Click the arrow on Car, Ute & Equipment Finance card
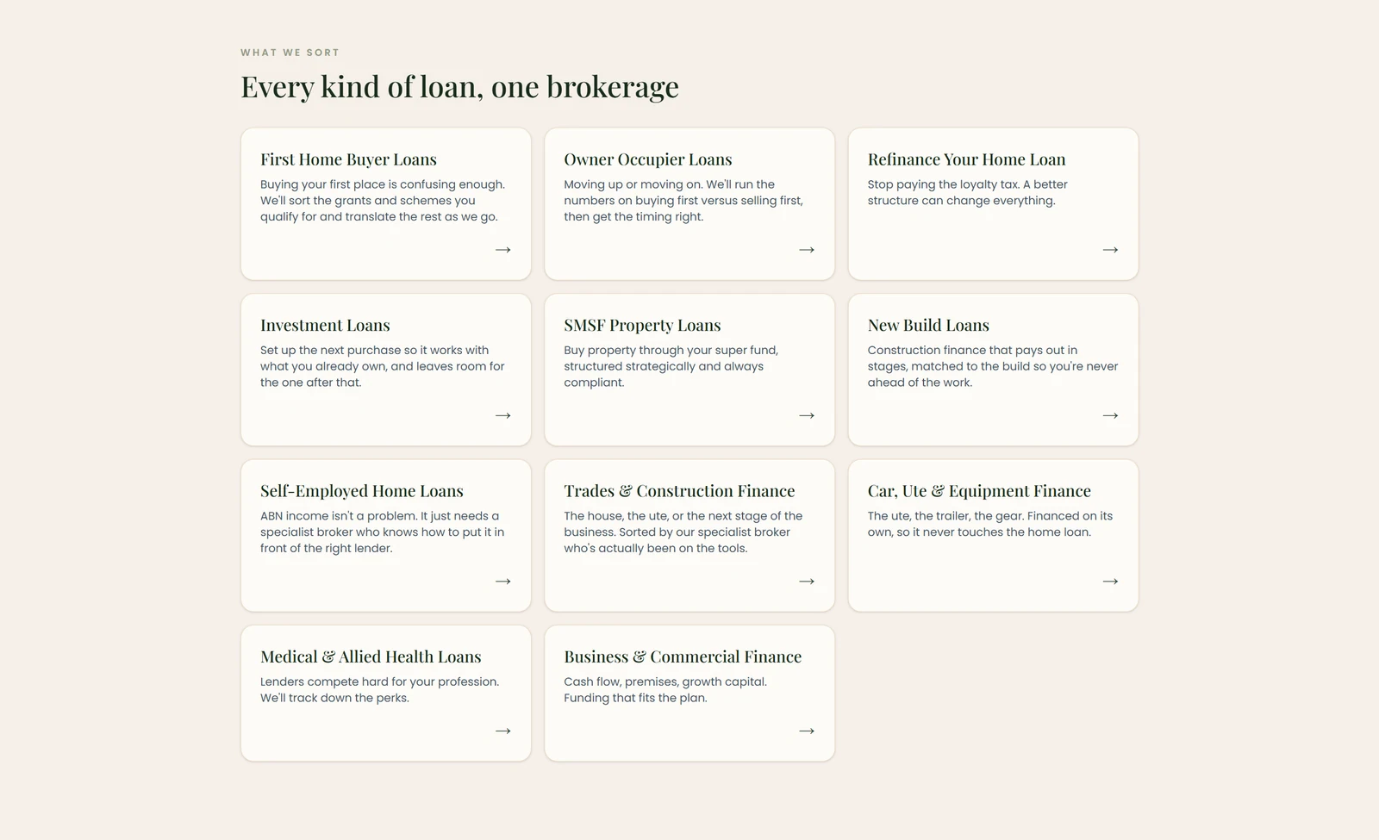The width and height of the screenshot is (1379, 840). click(1110, 582)
